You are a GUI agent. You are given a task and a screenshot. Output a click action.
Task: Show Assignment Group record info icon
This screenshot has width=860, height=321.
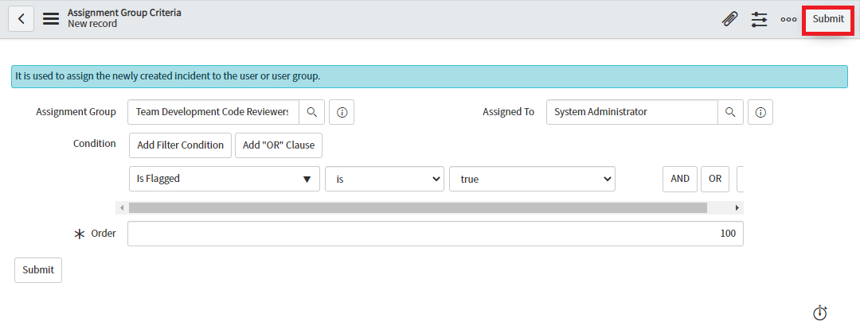pyautogui.click(x=342, y=112)
